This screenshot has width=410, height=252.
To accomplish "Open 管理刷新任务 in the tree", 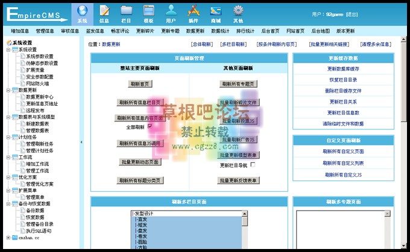I will click(40, 144).
